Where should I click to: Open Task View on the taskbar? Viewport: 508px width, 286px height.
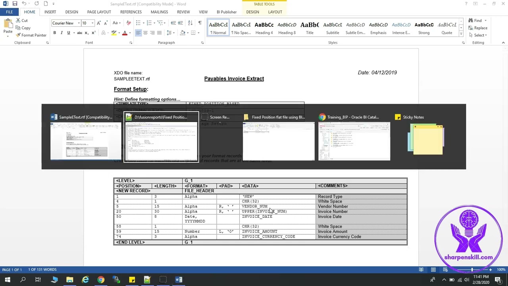[38, 280]
